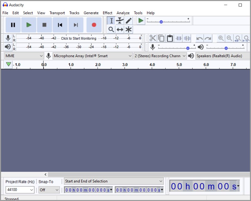Activate the Zoom tool magnifier
Screen dimensions: 251x201
[x=111, y=29]
